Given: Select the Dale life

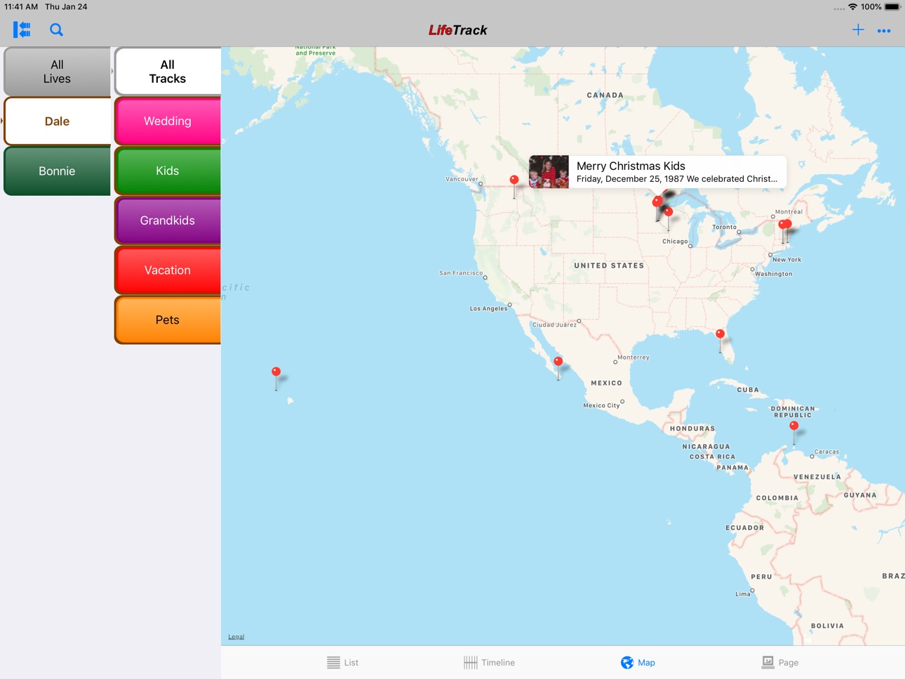Looking at the screenshot, I should [57, 121].
